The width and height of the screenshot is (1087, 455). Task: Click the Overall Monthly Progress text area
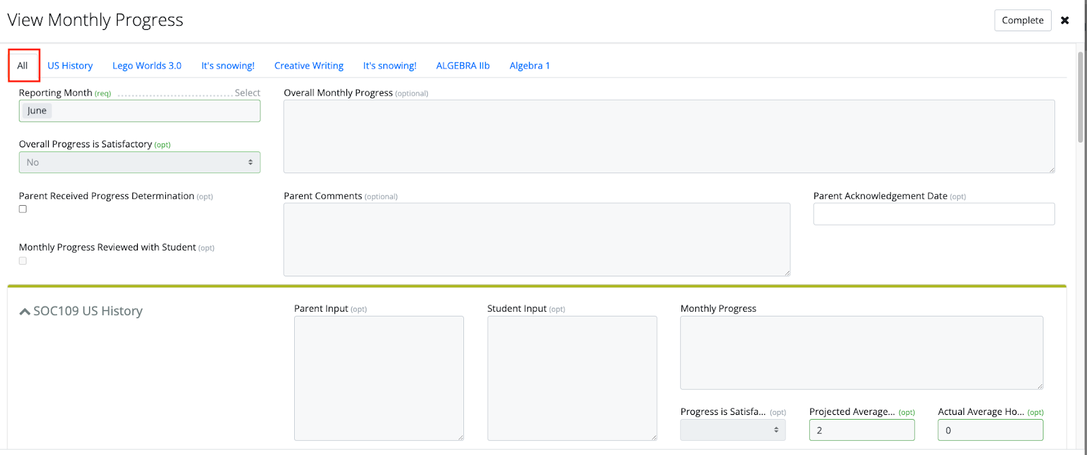669,136
